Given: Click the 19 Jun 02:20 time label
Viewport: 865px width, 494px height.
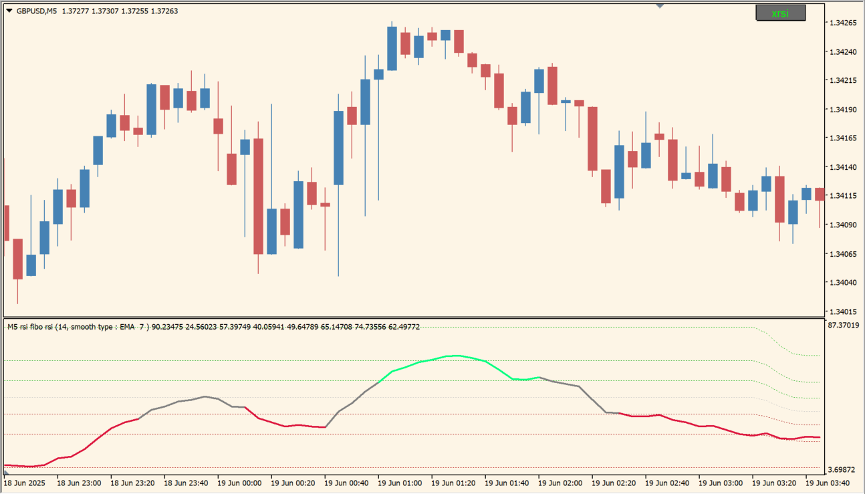Looking at the screenshot, I should click(x=614, y=482).
